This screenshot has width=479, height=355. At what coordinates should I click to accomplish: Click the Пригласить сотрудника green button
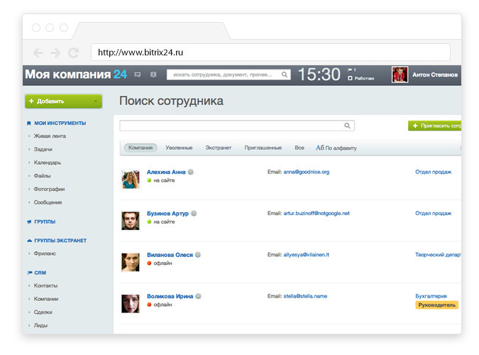point(435,126)
